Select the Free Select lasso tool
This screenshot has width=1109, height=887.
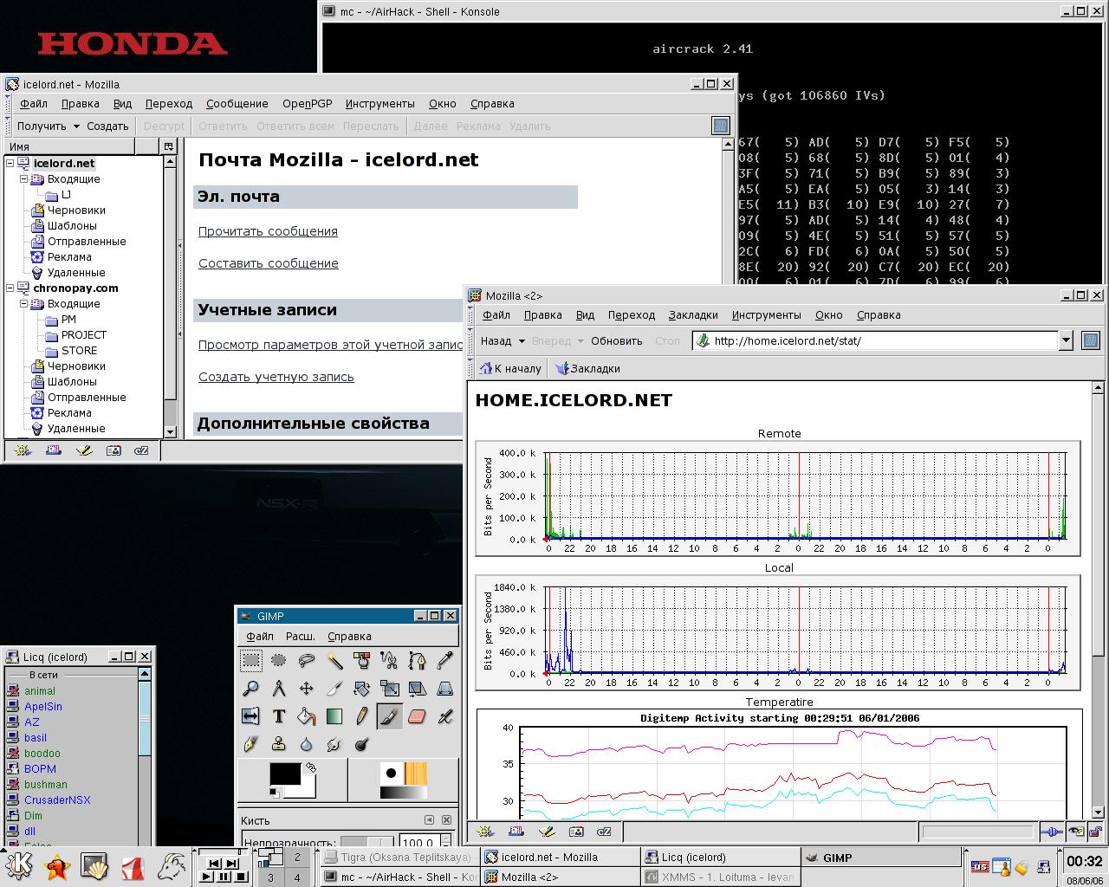click(306, 661)
